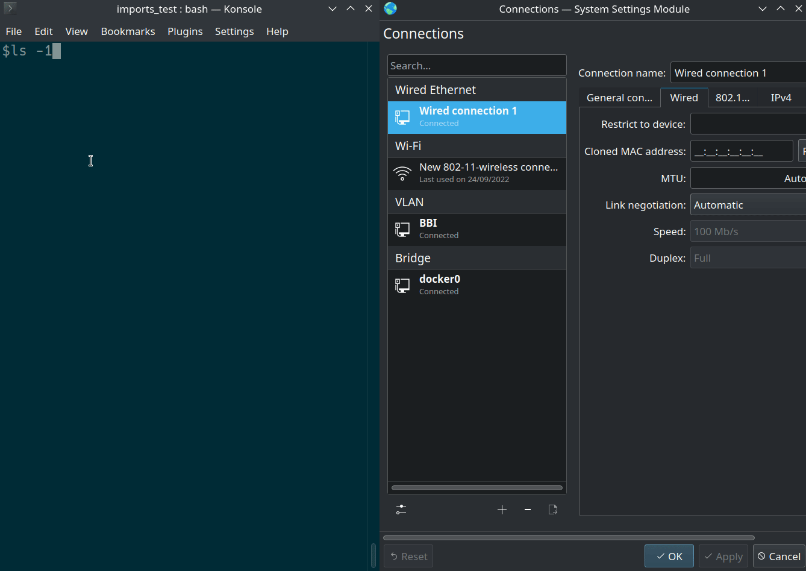This screenshot has width=806, height=571.
Task: Click the Konsole vertical scrollbar handle
Action: click(373, 555)
